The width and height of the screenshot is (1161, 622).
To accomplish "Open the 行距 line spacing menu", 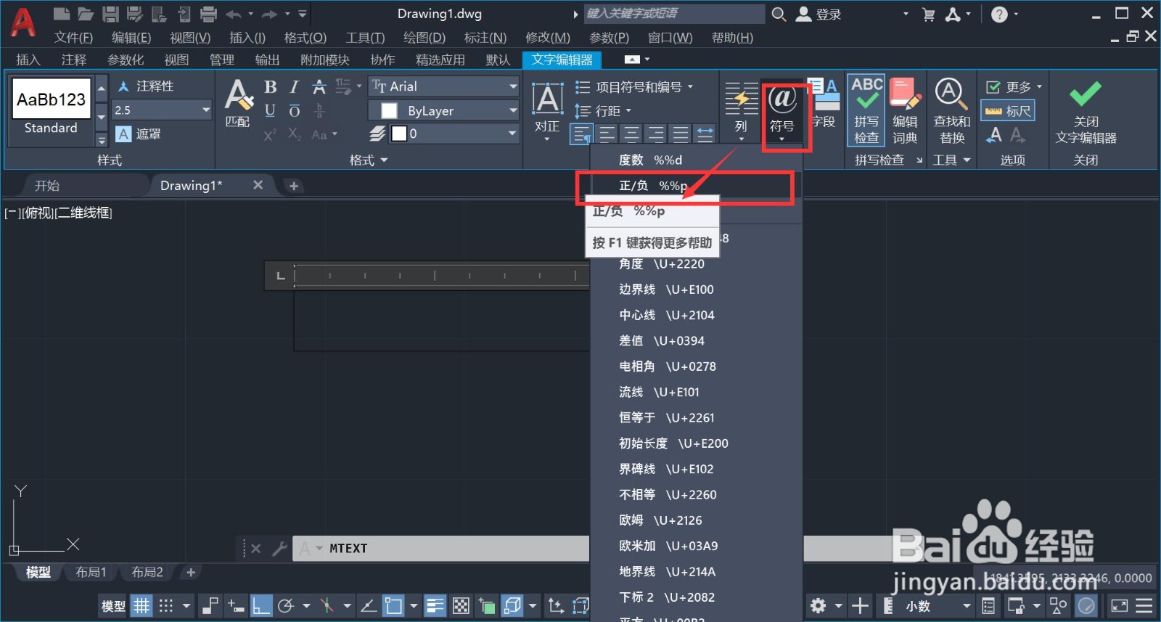I will pyautogui.click(x=603, y=111).
